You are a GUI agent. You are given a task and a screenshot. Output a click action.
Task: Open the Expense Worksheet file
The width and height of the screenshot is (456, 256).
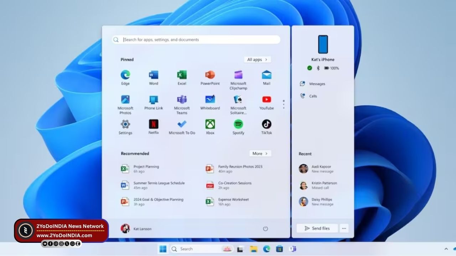pos(227,202)
